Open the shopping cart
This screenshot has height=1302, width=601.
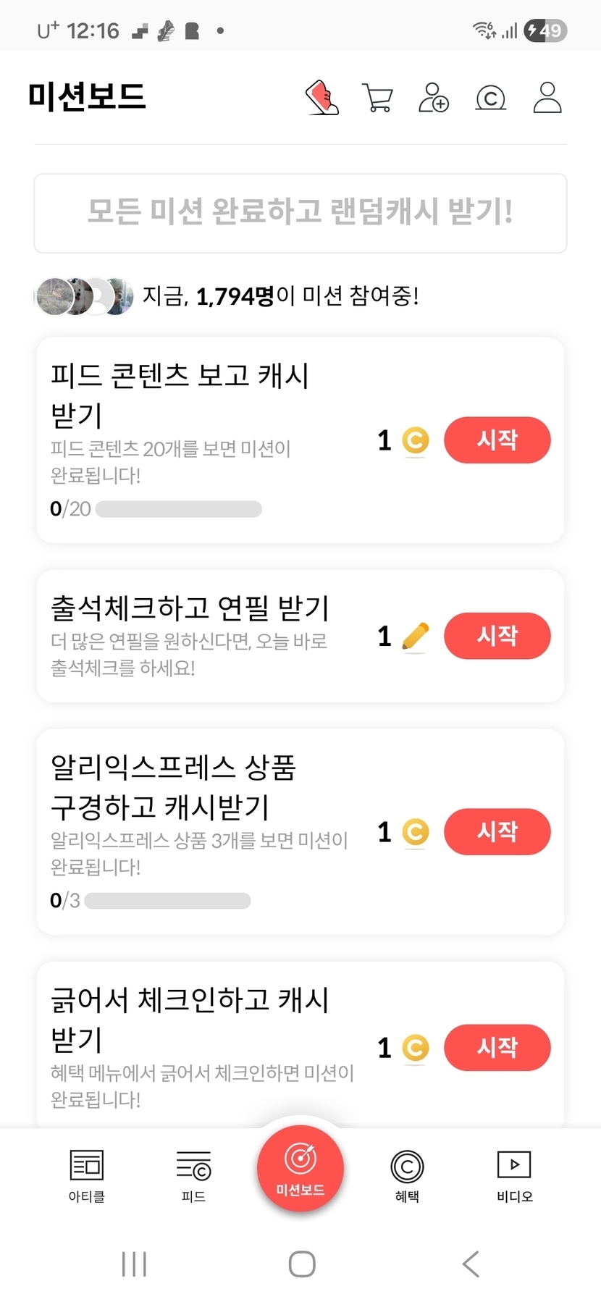[x=377, y=98]
